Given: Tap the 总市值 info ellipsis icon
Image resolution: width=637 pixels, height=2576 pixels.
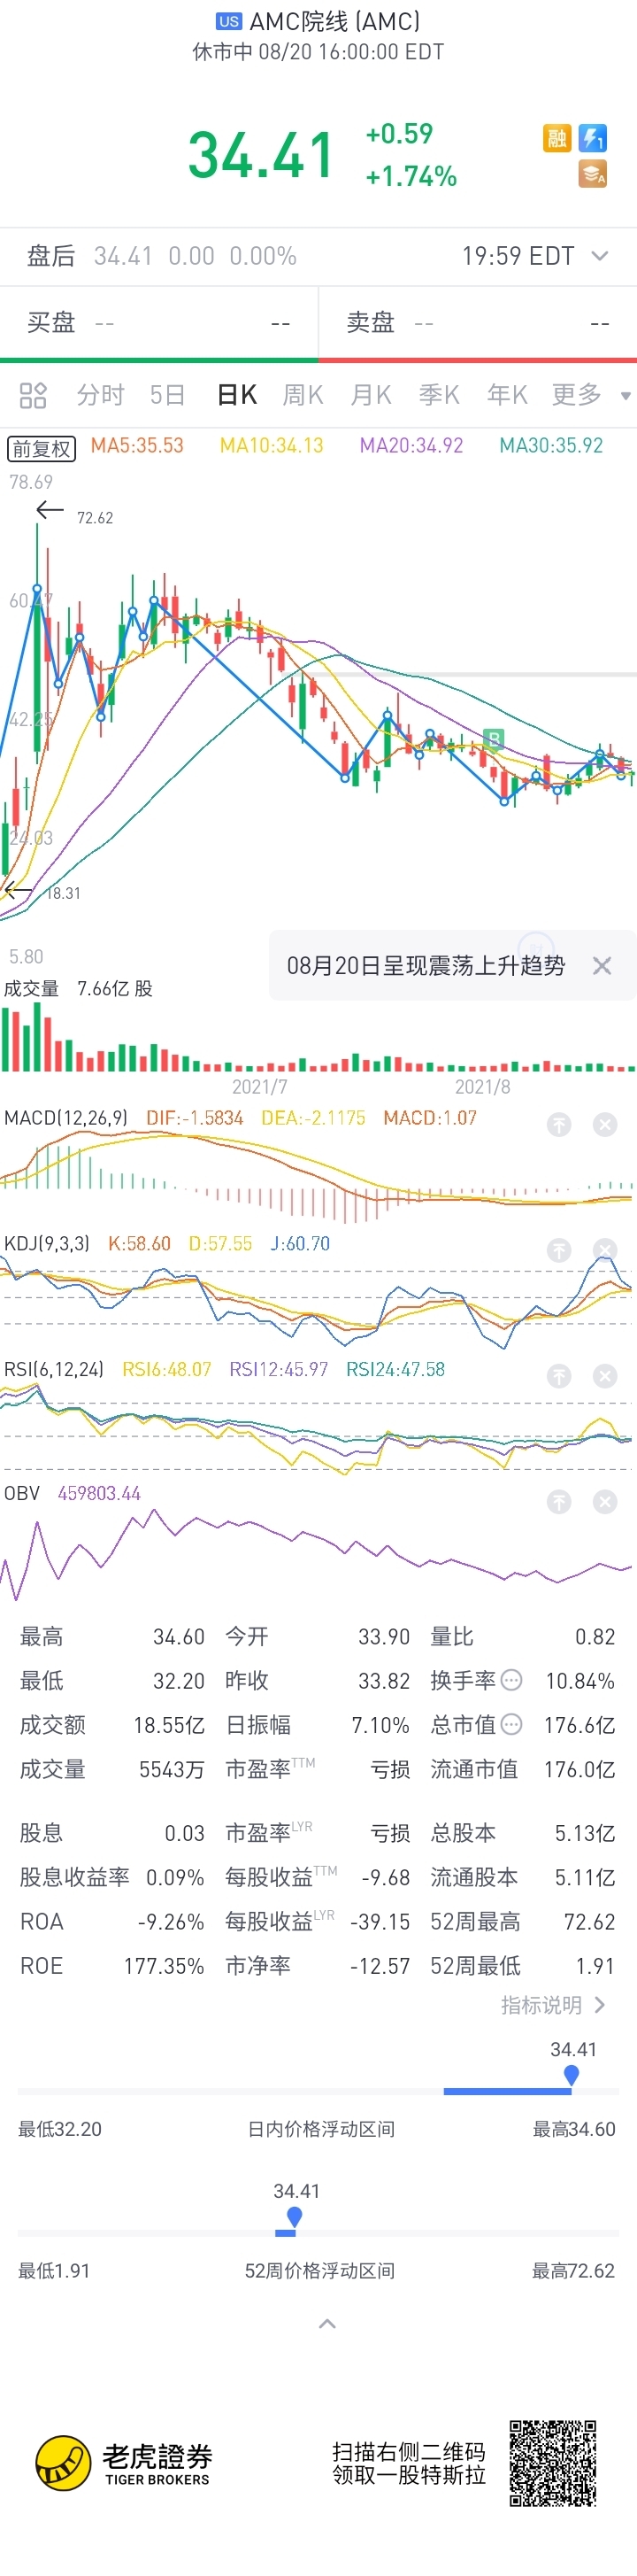Looking at the screenshot, I should click(x=511, y=1724).
